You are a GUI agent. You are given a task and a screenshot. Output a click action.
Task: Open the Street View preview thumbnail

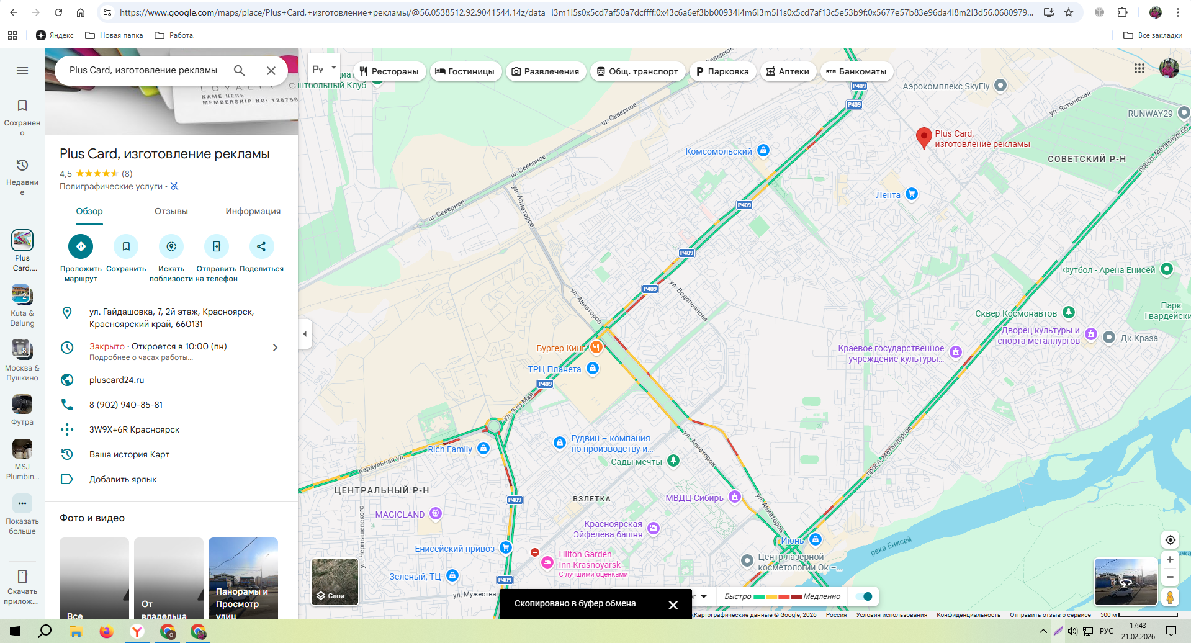[1126, 582]
